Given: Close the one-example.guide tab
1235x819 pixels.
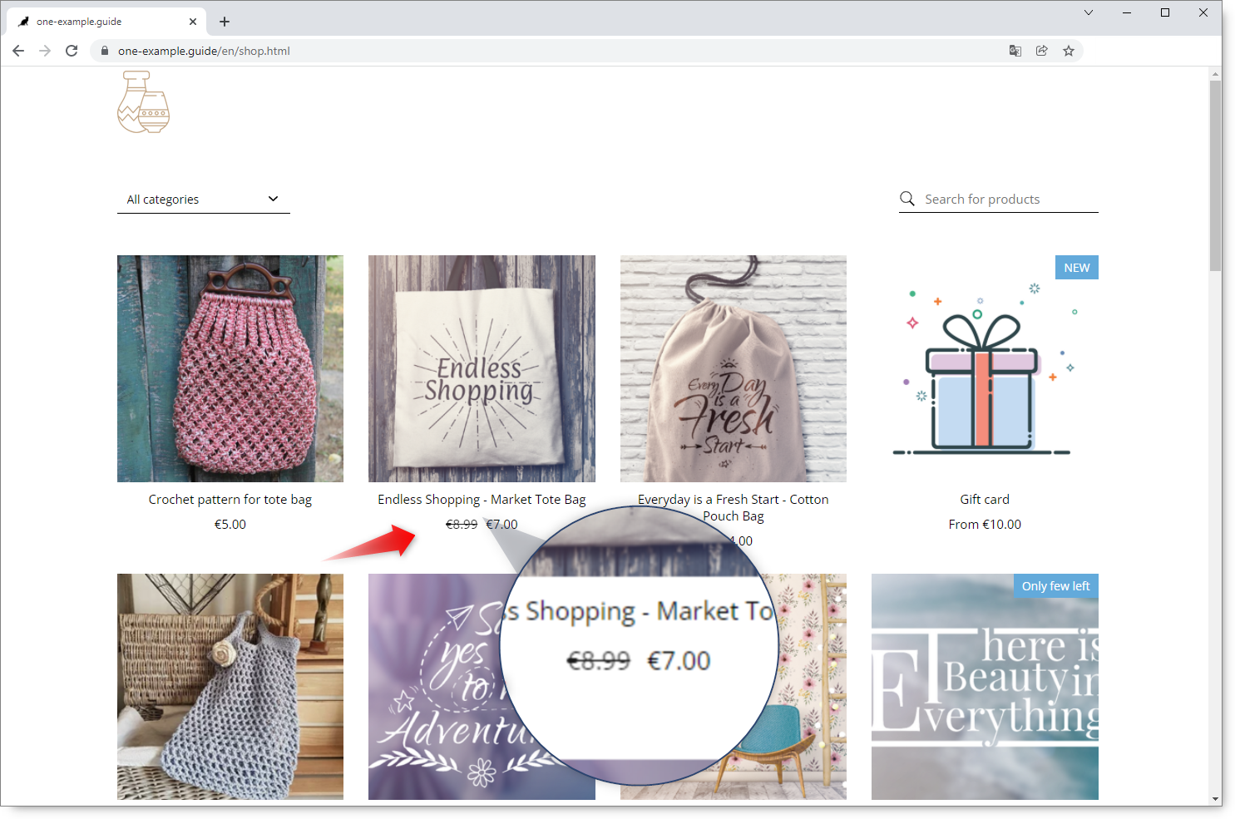Looking at the screenshot, I should 193,22.
